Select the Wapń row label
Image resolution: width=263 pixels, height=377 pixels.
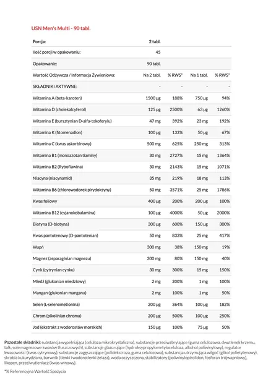click(38, 247)
